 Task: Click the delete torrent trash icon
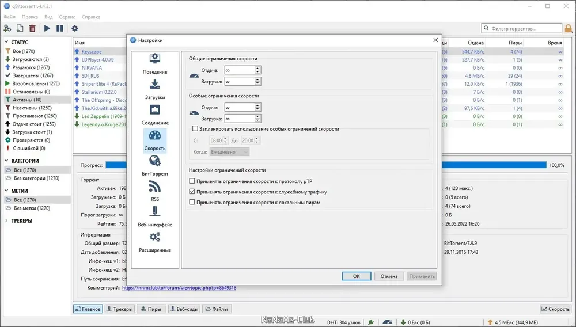pos(32,28)
